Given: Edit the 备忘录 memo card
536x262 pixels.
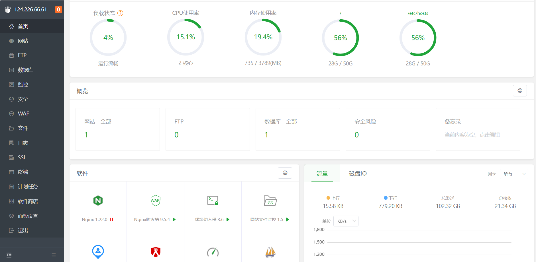Looking at the screenshot, I should pos(478,129).
